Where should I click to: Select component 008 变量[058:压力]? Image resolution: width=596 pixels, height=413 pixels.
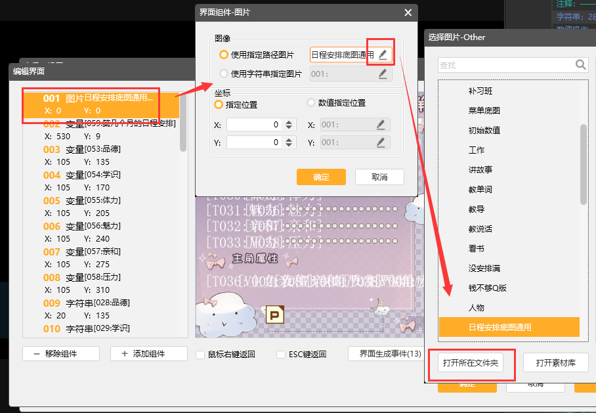(100, 283)
